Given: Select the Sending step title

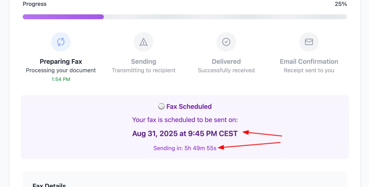Looking at the screenshot, I should tap(143, 62).
